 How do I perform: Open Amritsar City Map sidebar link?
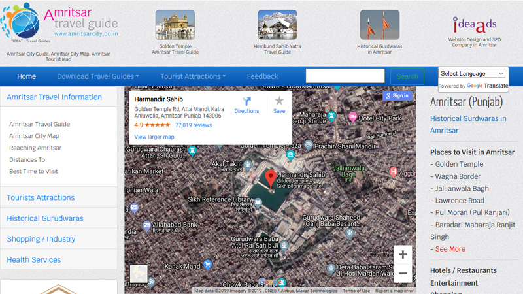(34, 136)
